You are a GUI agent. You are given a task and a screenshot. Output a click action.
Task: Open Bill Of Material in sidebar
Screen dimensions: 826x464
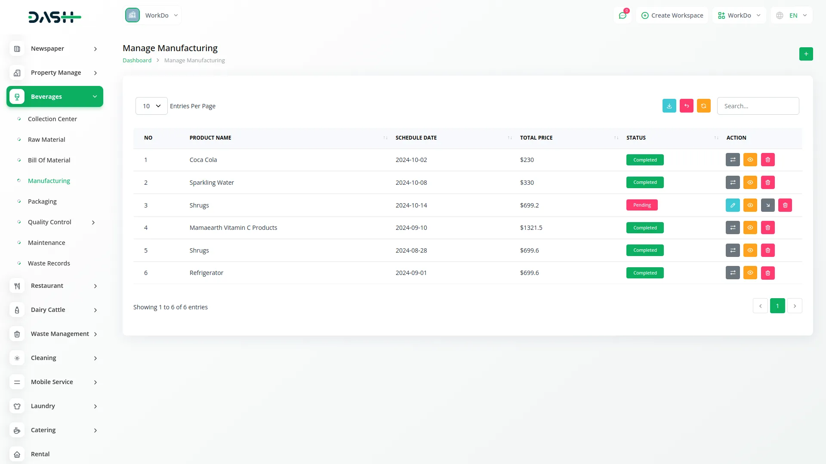point(49,160)
